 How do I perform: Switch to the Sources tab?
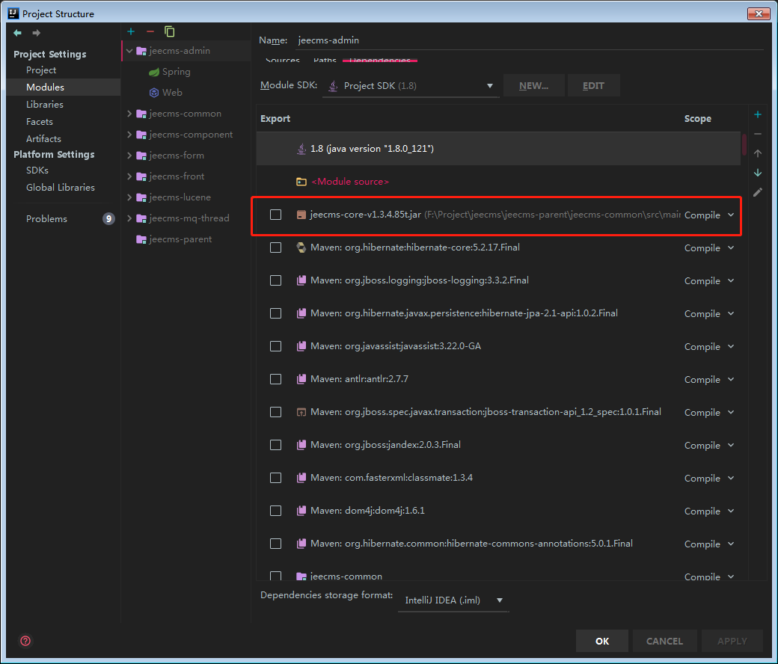click(283, 61)
